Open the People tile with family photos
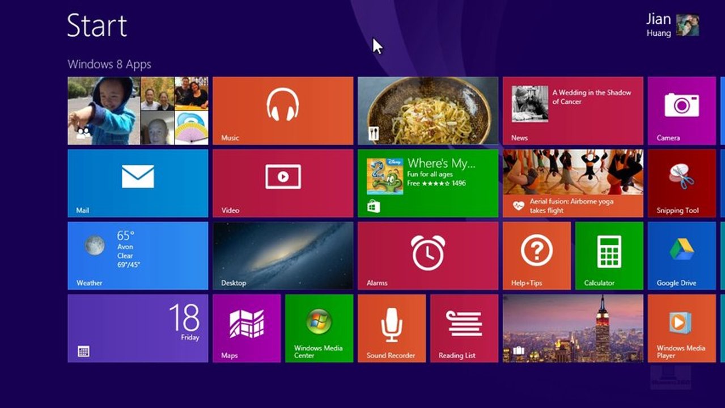This screenshot has width=725, height=408. (138, 110)
